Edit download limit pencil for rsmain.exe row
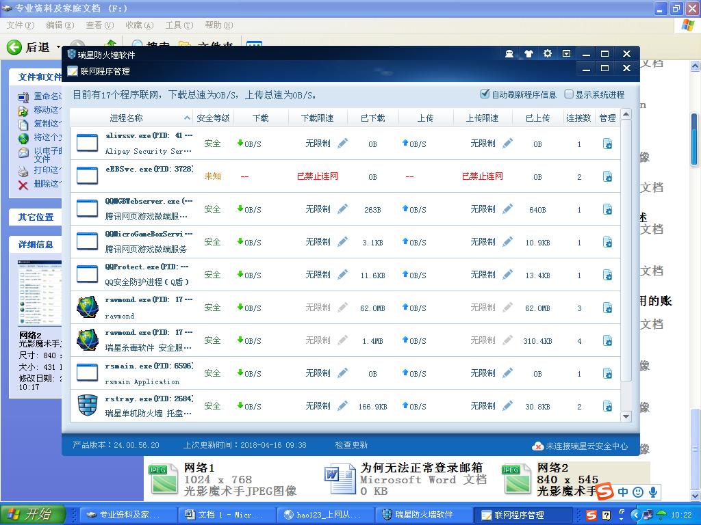701x525 pixels. (x=343, y=373)
